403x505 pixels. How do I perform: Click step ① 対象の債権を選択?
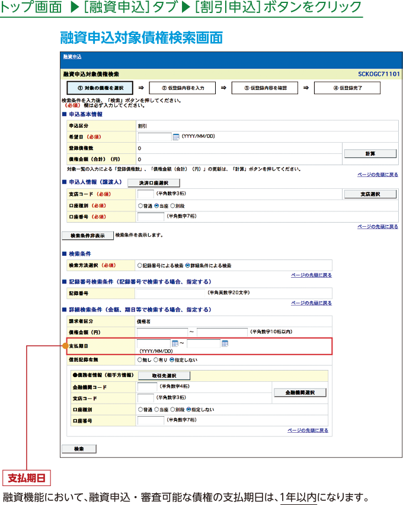point(100,88)
